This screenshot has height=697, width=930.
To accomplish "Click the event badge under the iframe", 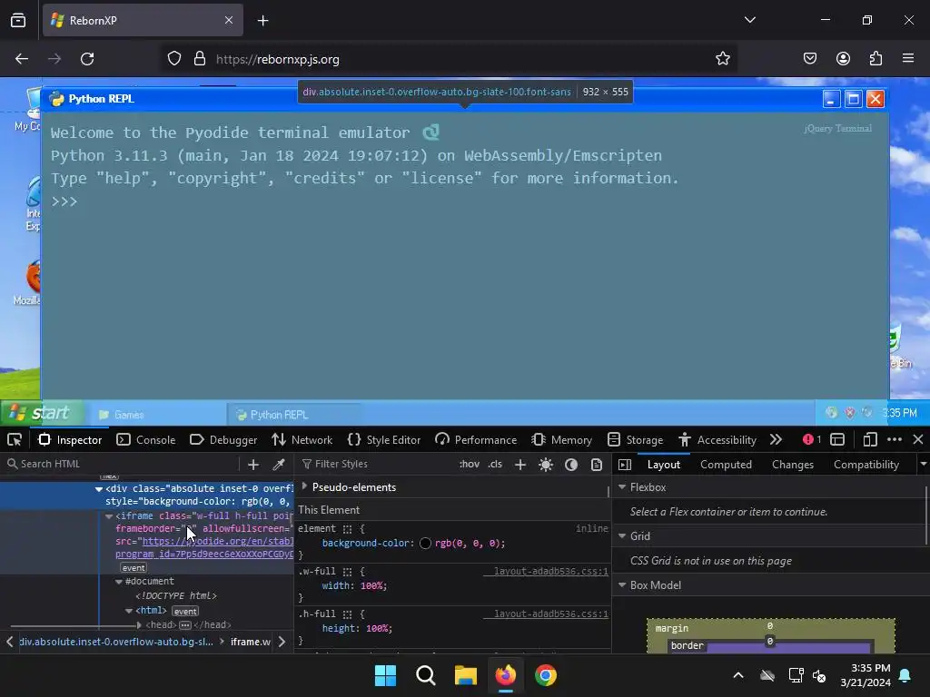I will 134,568.
